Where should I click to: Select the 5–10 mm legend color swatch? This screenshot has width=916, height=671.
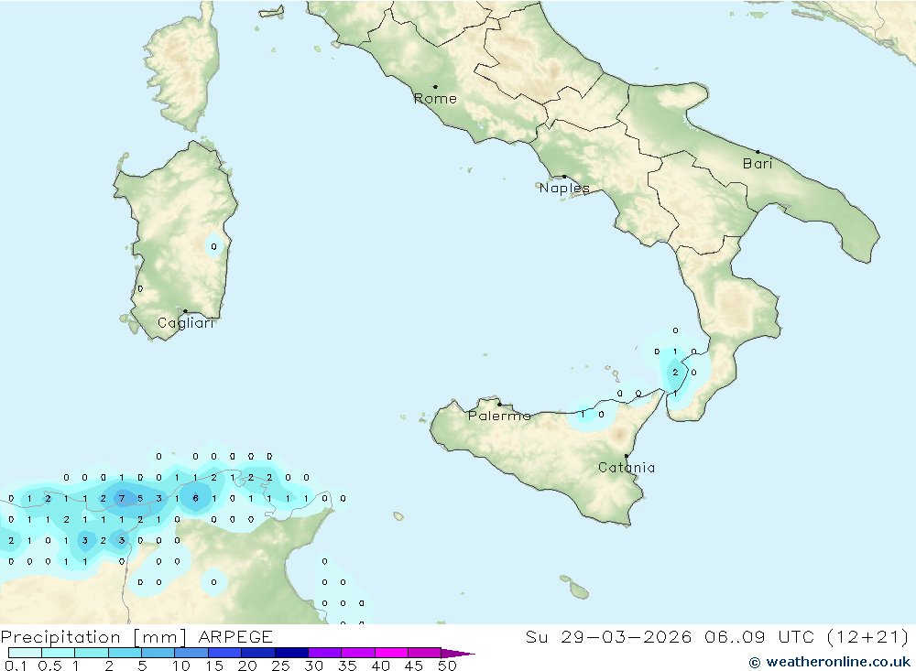pos(158,653)
